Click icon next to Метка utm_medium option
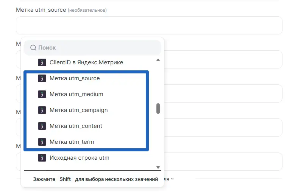This screenshot has height=196, width=295. 42,94
